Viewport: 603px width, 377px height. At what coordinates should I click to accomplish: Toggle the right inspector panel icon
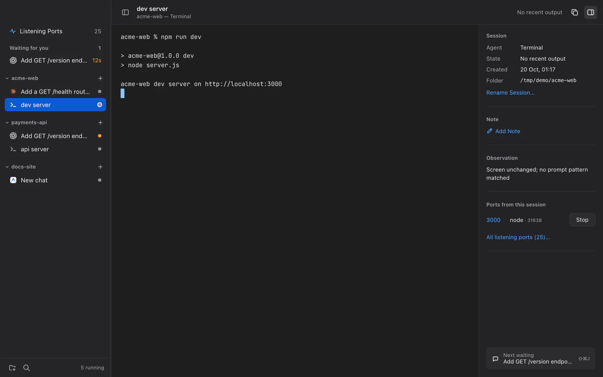point(591,12)
